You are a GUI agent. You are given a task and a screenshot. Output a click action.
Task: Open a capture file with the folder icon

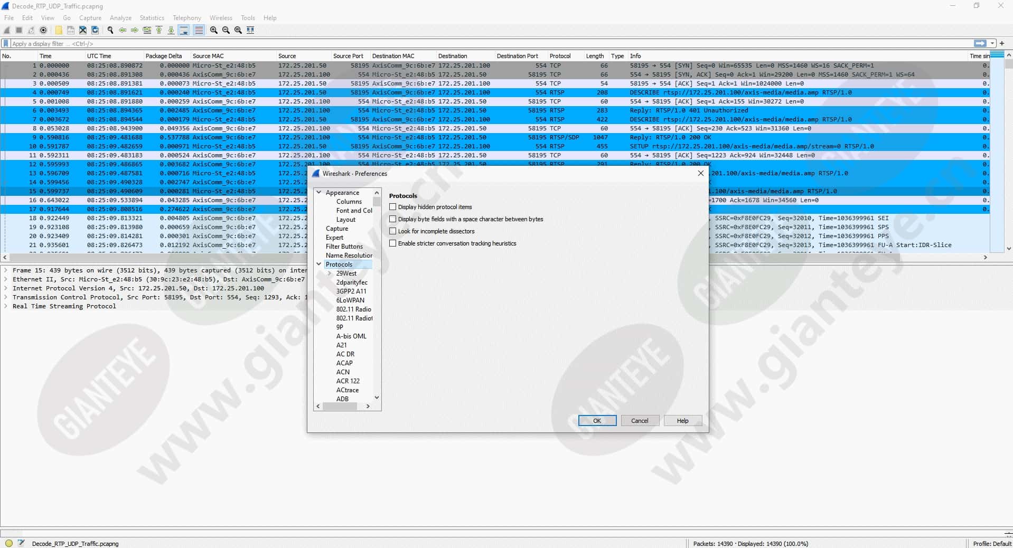(x=59, y=30)
